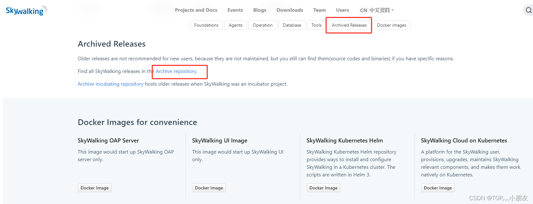Open Projects and Docs menu
The width and height of the screenshot is (533, 204).
click(x=196, y=10)
